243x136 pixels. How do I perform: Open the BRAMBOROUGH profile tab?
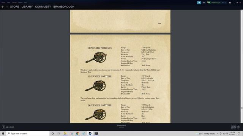point(64,7)
